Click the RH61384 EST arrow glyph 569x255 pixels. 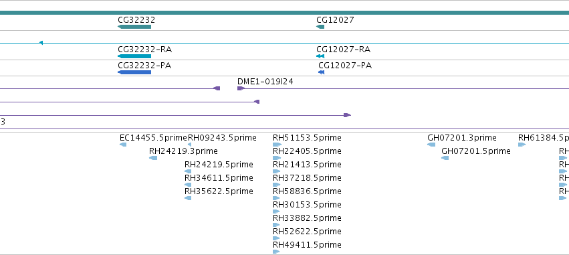[x=522, y=145]
